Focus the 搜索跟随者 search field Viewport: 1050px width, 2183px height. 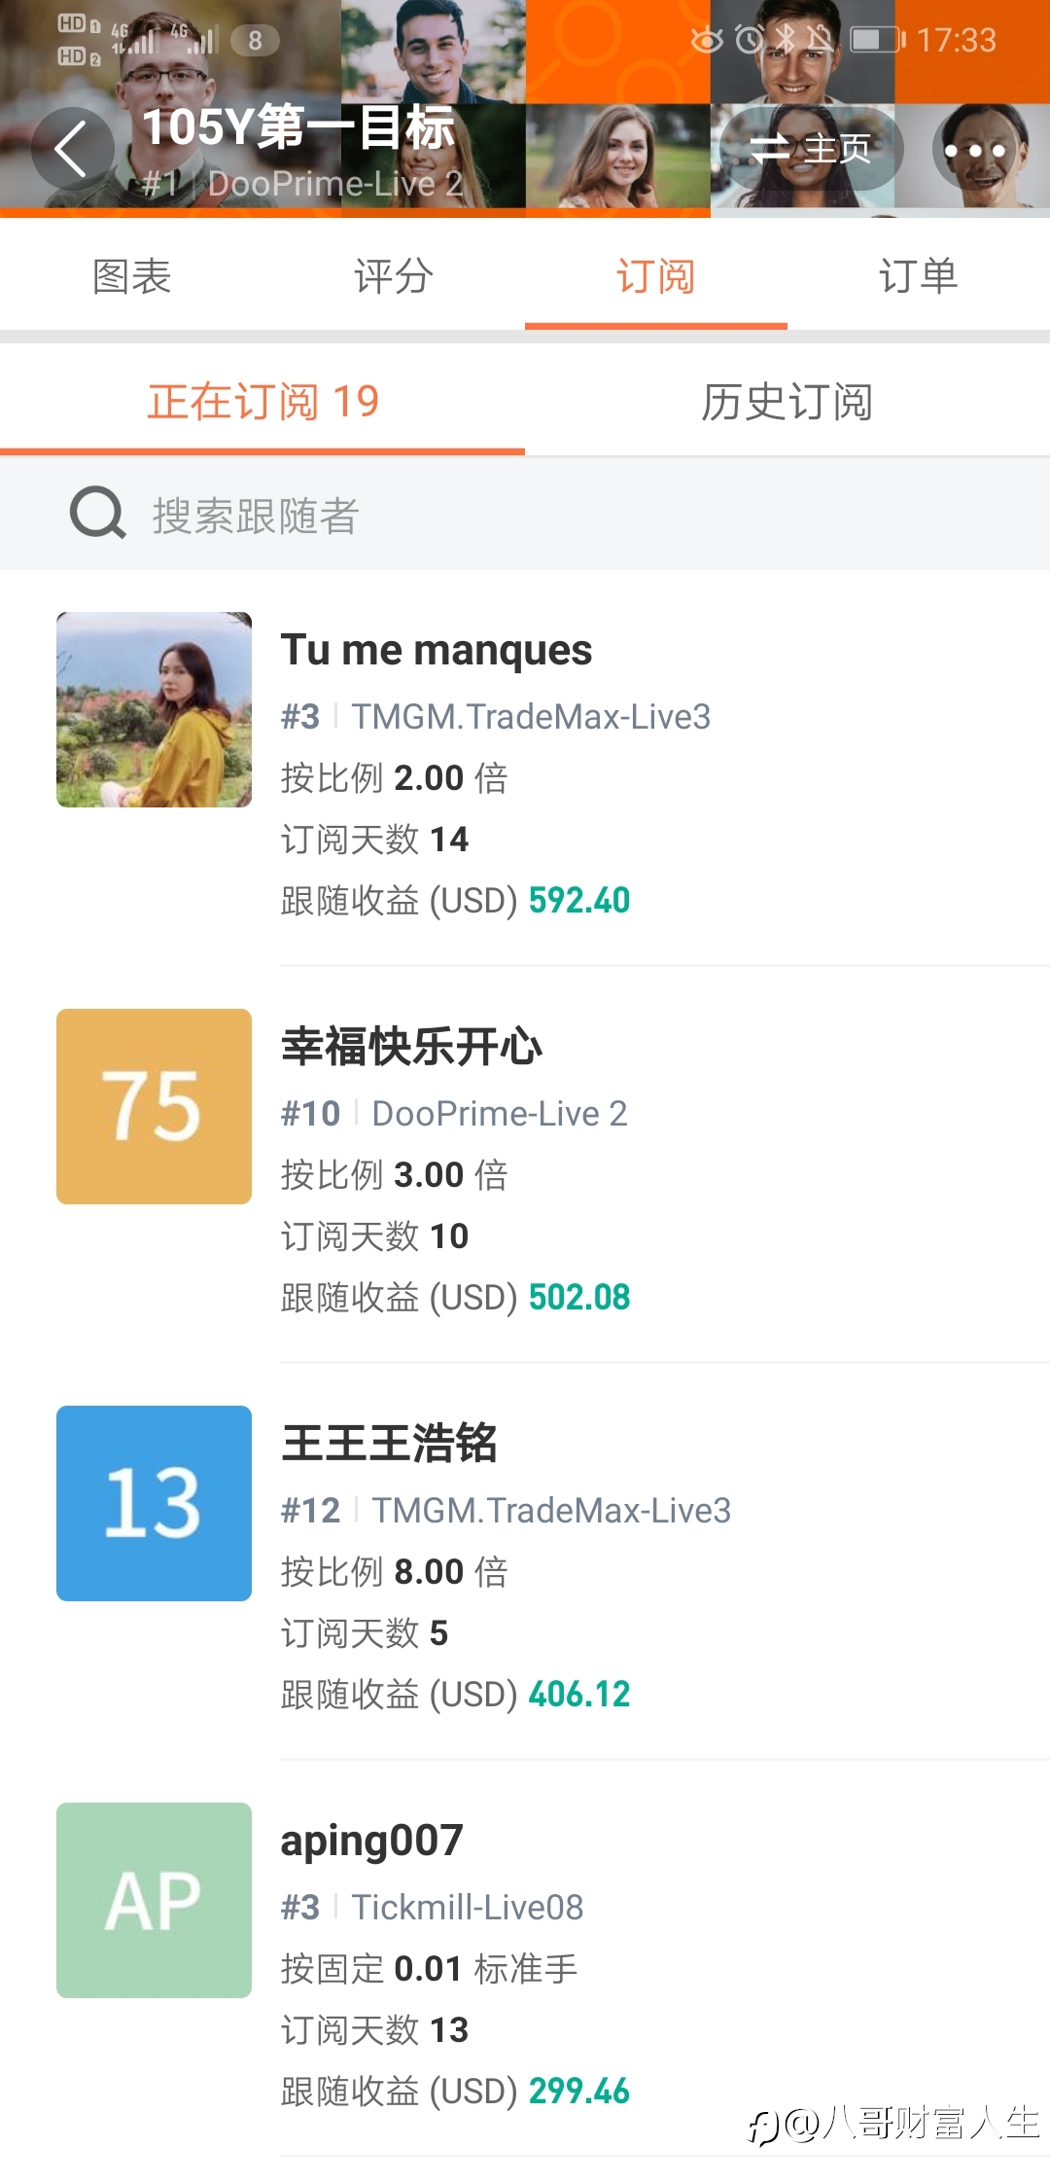[x=525, y=515]
